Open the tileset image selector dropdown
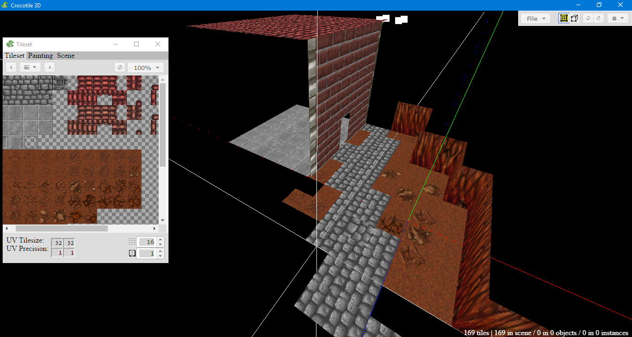This screenshot has width=632, height=337. (x=30, y=67)
